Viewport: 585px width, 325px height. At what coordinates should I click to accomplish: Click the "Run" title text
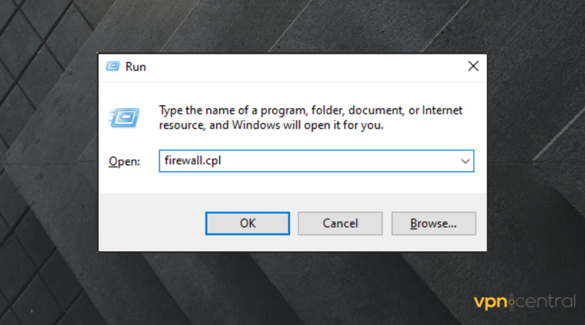pyautogui.click(x=136, y=67)
